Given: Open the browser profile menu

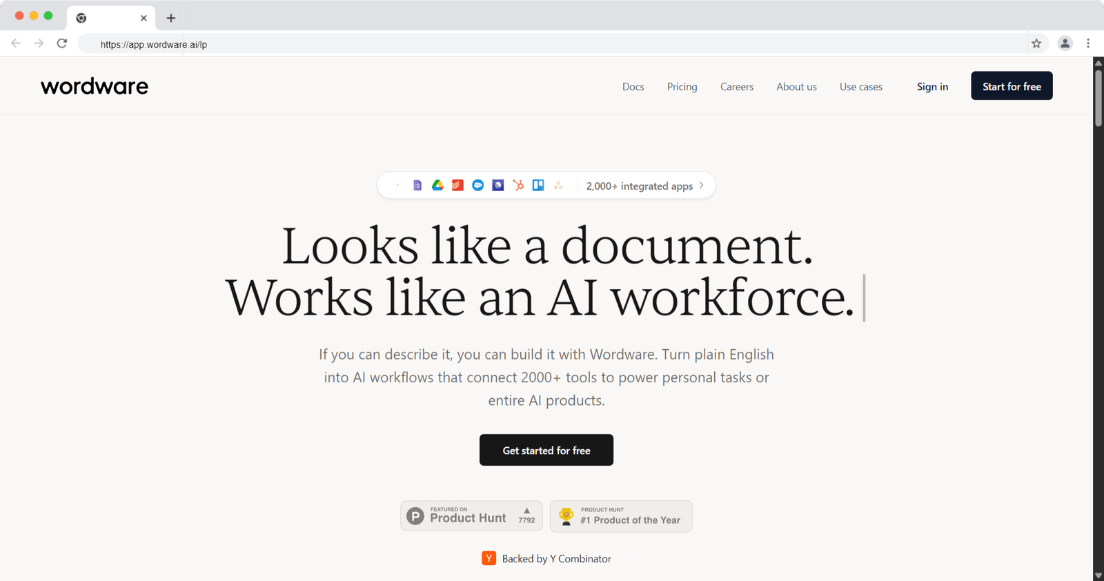Looking at the screenshot, I should coord(1065,43).
